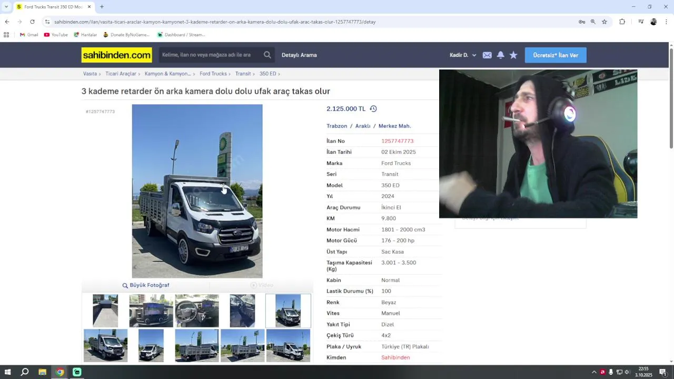674x379 pixels.
Task: Click the Ford Trucks breadcrumb
Action: (213, 74)
